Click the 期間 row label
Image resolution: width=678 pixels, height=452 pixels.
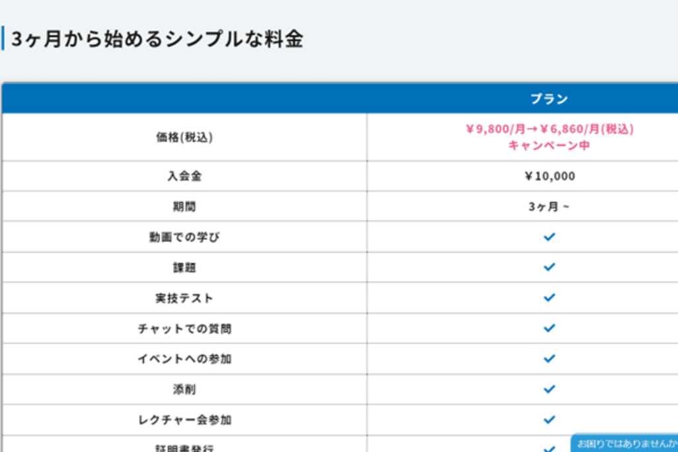tap(184, 207)
